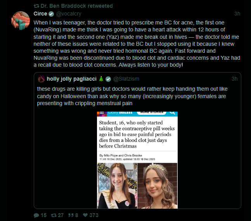Click the retweeted indicator icon at top
Viewport: 251px width, 221px height.
click(36, 6)
